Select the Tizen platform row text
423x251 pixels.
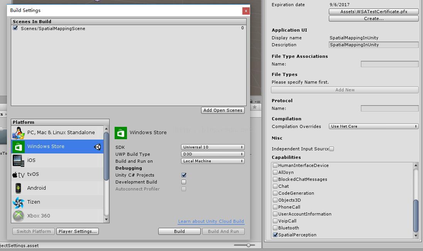point(34,202)
